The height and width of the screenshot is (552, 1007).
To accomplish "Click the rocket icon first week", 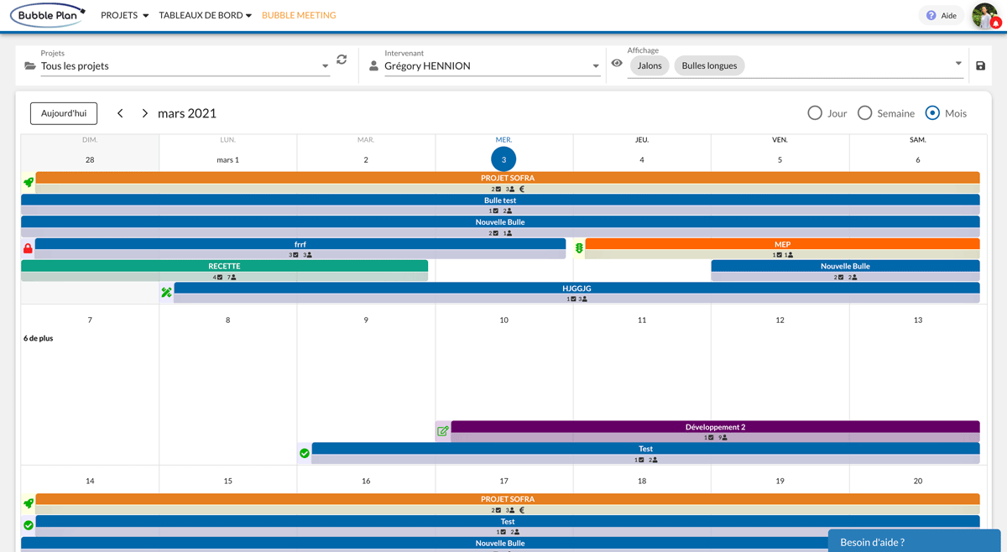I will click(x=29, y=181).
